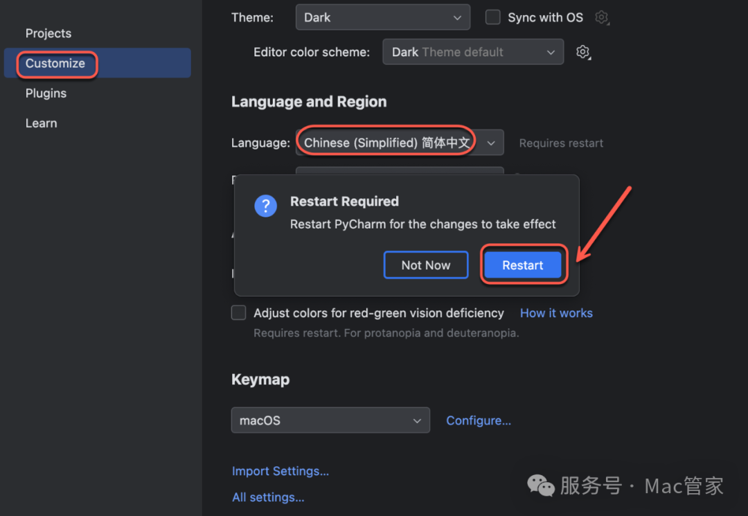Switch to the Projects tab

coord(48,33)
